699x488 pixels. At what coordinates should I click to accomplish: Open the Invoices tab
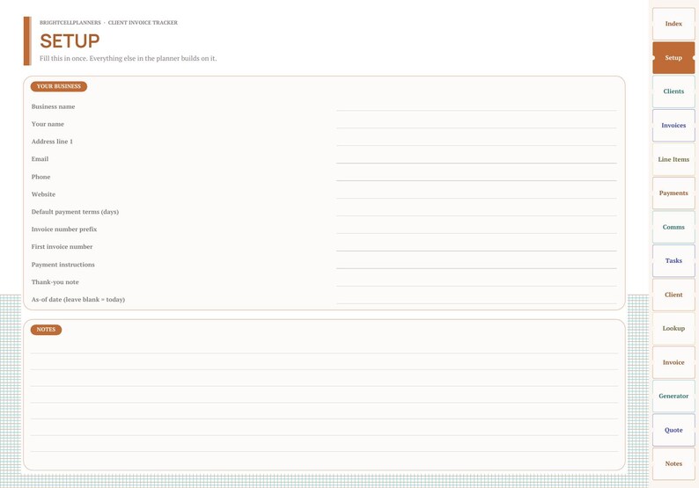(673, 126)
